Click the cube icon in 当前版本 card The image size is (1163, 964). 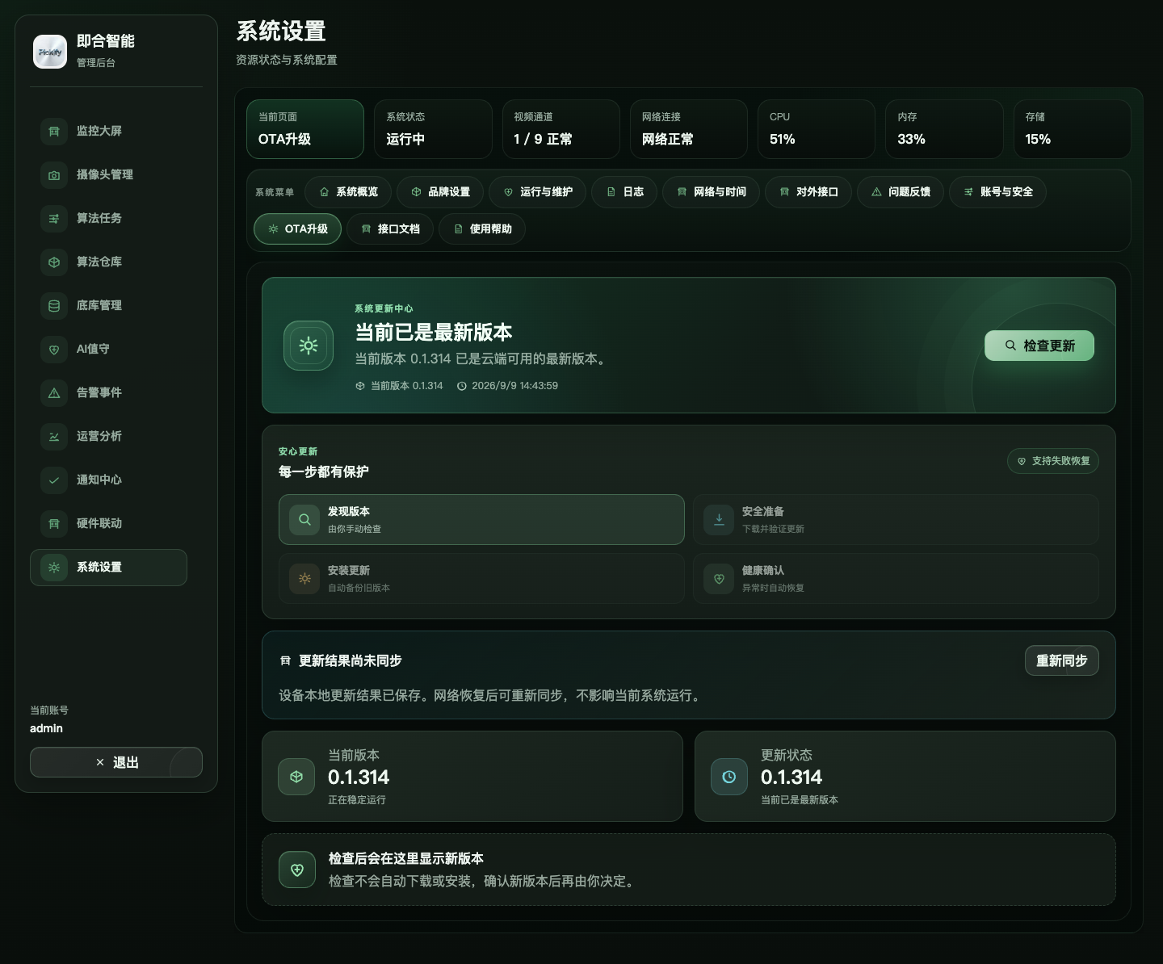pos(296,777)
